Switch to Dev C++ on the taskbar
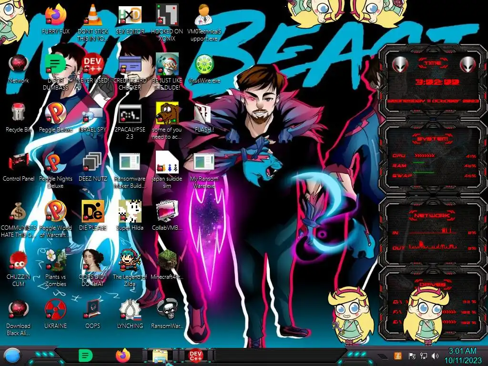This screenshot has height=366, width=488. click(196, 356)
